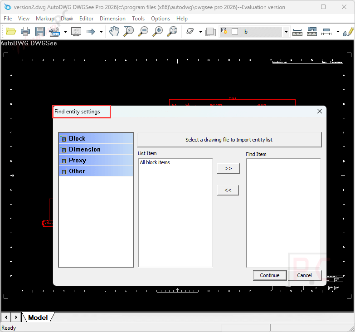
Task: Select the Other category in dialog
Action: [x=96, y=171]
